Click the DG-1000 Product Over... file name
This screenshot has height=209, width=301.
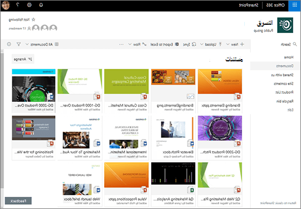click(80, 105)
